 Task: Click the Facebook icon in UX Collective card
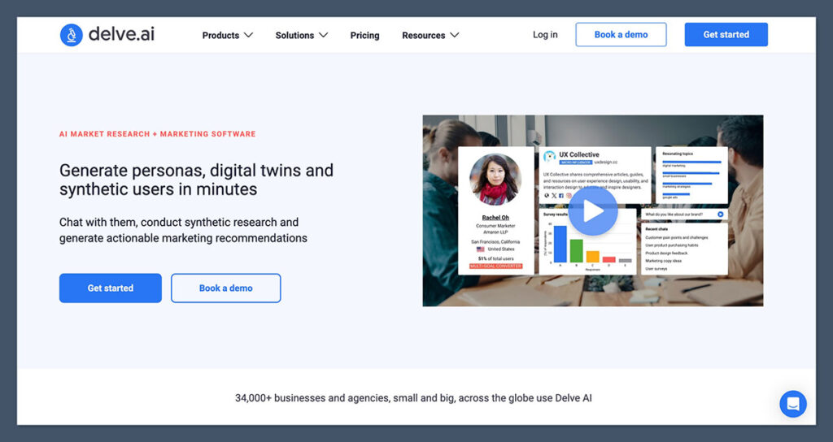coord(561,196)
